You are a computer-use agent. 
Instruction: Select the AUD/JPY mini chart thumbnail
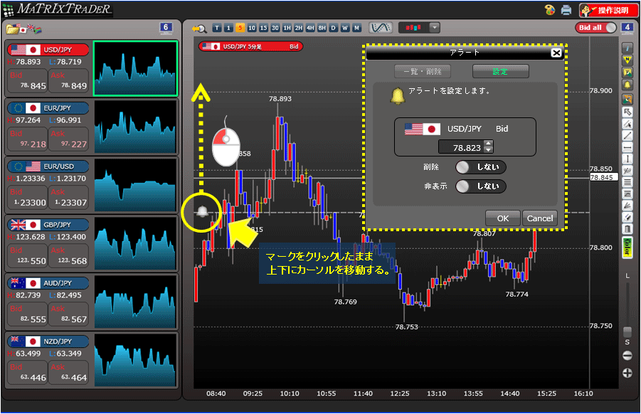click(135, 302)
